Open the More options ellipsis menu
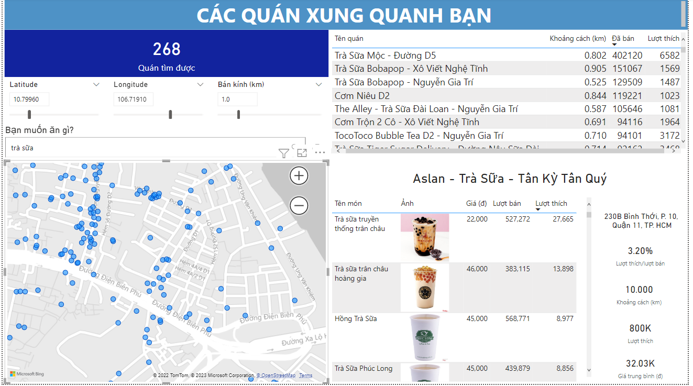 pos(320,153)
